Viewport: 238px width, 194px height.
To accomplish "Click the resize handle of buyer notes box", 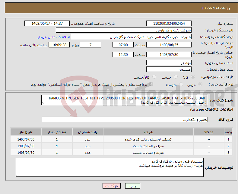I will [x=17, y=175].
